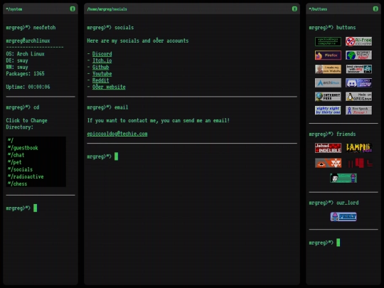This screenshot has height=288, width=384.
Task: Click the Internet globe badge
Action: (x=328, y=97)
